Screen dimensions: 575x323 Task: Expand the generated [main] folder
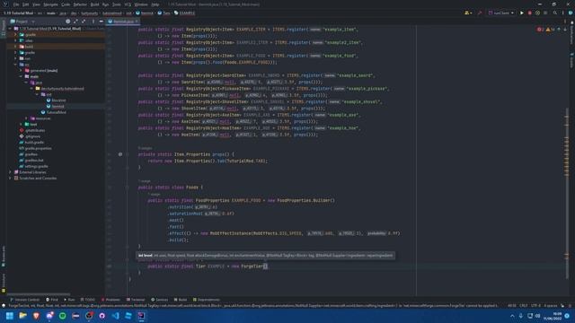[21, 70]
